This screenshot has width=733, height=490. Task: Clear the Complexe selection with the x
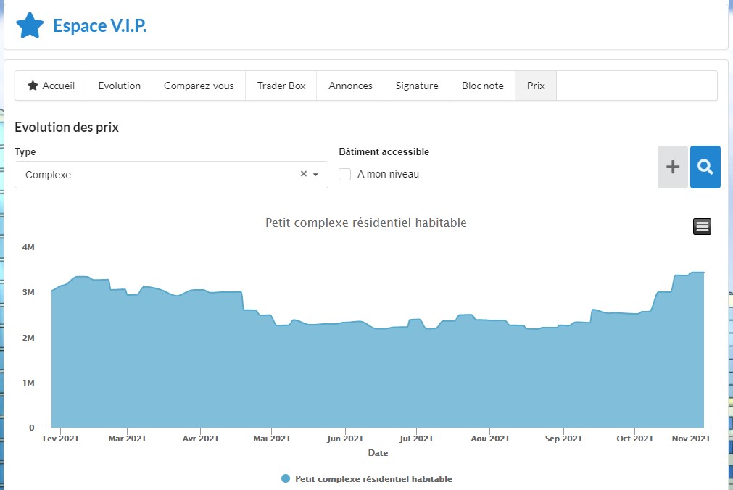point(304,174)
